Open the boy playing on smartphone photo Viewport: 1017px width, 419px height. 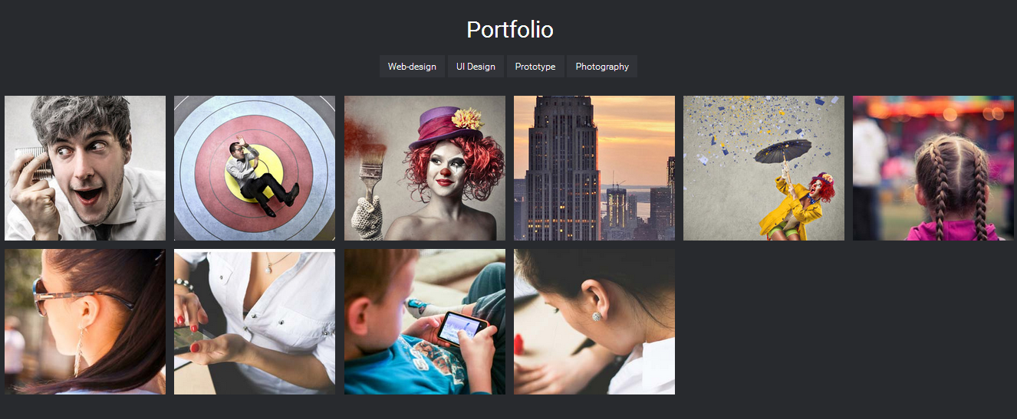425,322
